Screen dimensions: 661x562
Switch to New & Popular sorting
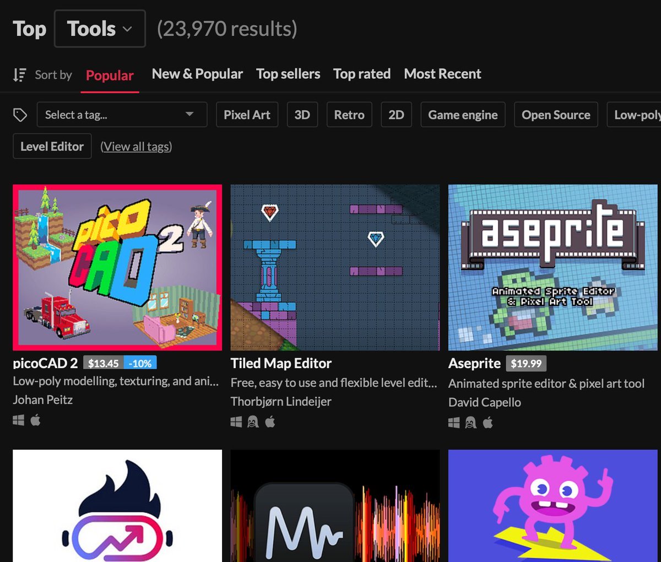point(197,74)
